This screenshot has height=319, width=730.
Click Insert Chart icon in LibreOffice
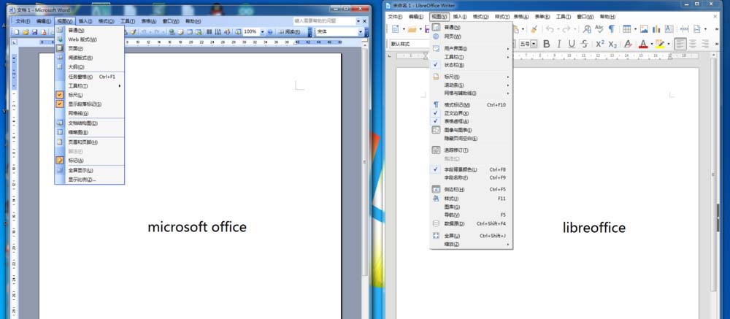tap(656, 29)
